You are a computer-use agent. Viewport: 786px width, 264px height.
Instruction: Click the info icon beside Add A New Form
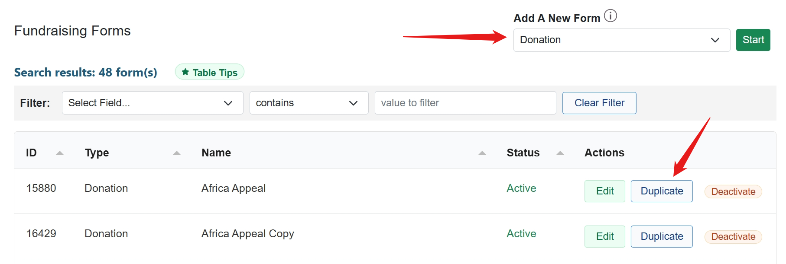pyautogui.click(x=610, y=16)
